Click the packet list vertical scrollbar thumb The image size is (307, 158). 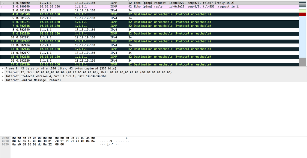[x=303, y=62]
